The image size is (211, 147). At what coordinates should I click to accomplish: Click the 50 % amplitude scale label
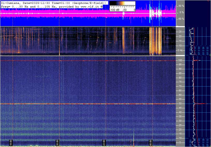pos(181,6)
